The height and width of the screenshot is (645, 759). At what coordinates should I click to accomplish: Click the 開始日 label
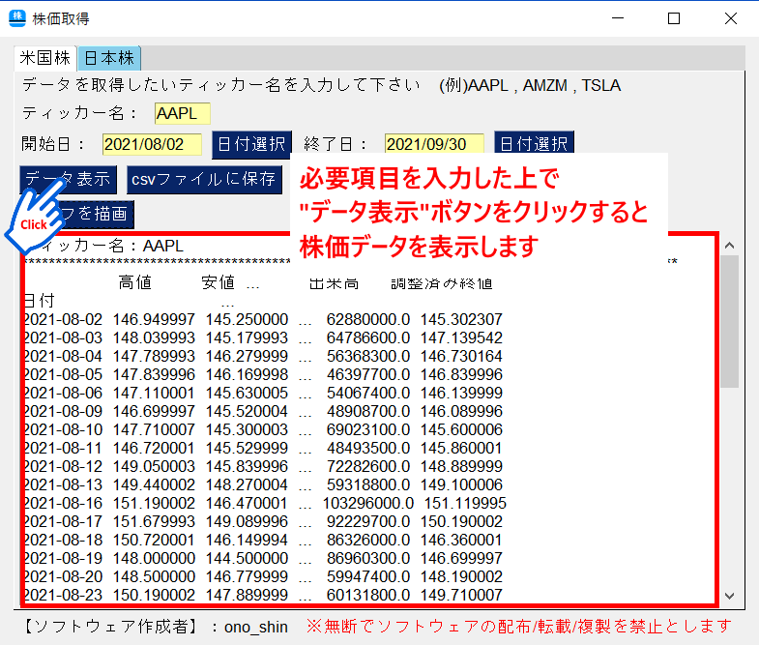[53, 144]
